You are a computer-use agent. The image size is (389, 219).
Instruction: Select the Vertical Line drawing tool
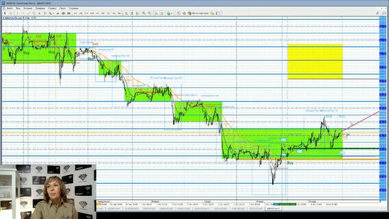pos(17,13)
